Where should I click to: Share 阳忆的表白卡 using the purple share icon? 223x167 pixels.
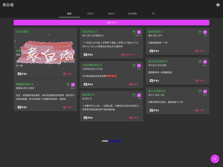click(x=139, y=32)
